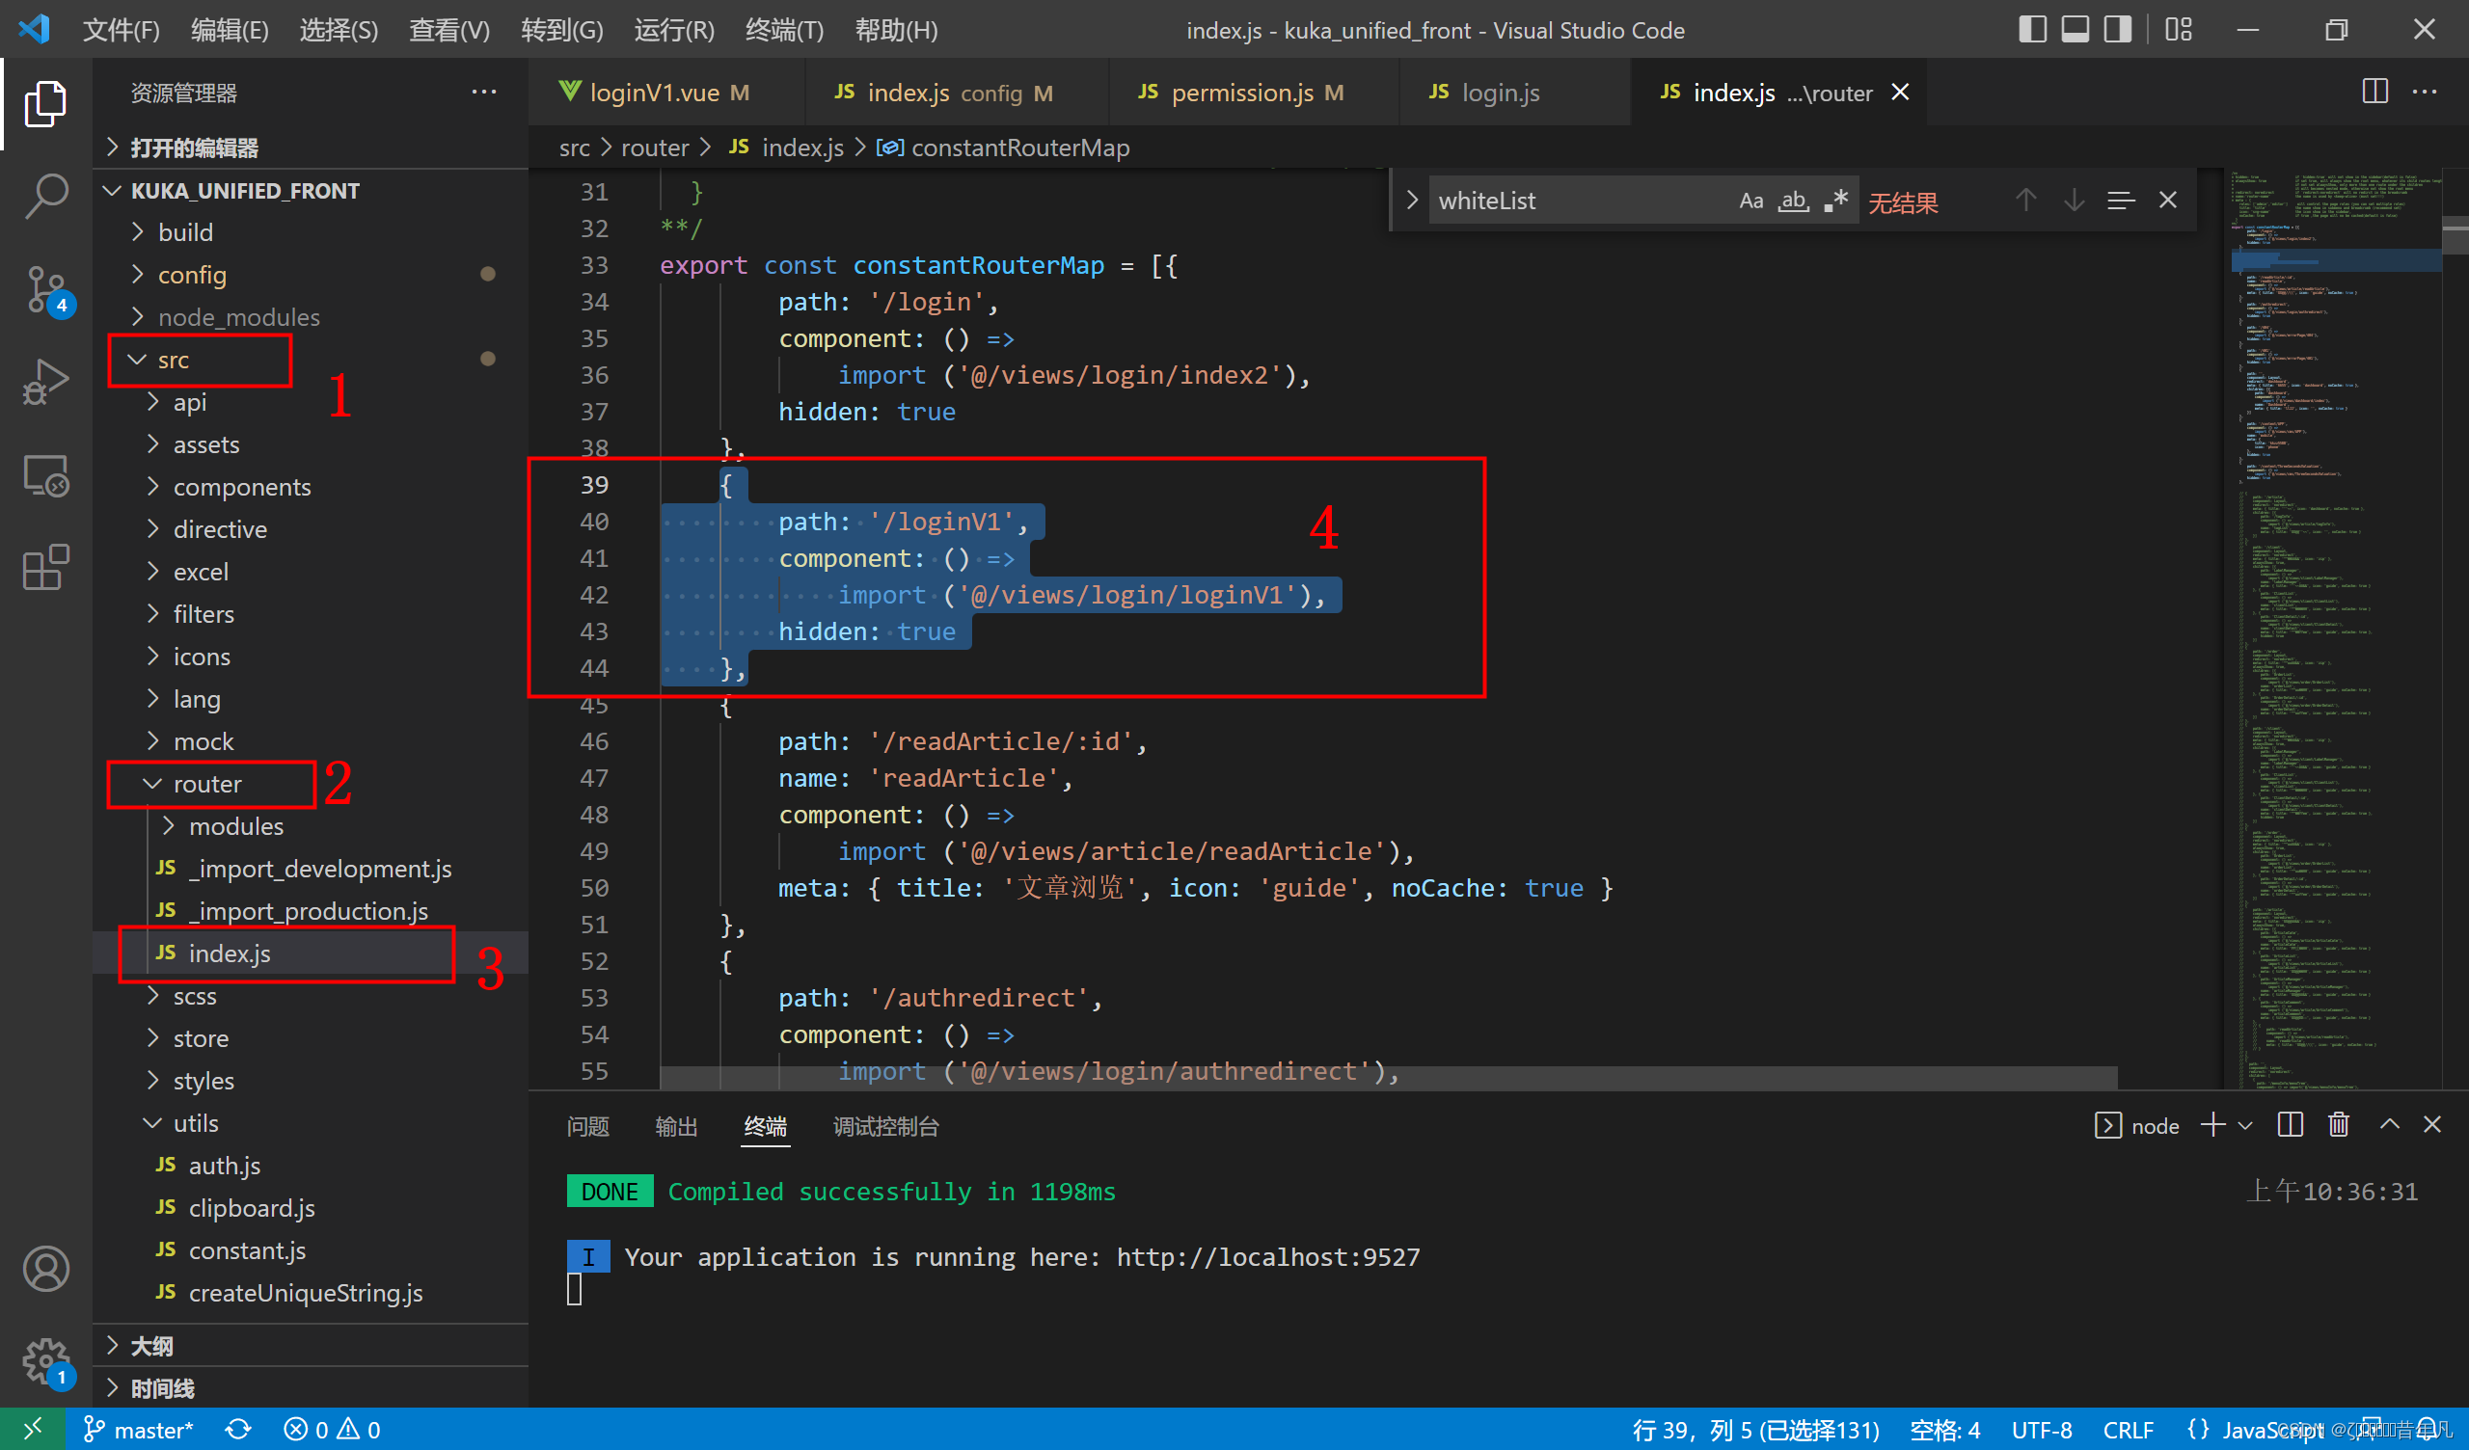Open the Run and Debug view
The height and width of the screenshot is (1450, 2469).
pos(46,382)
